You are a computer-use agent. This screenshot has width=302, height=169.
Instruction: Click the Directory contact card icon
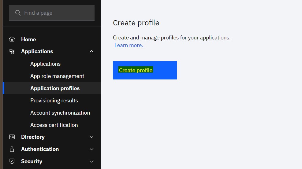(x=12, y=137)
